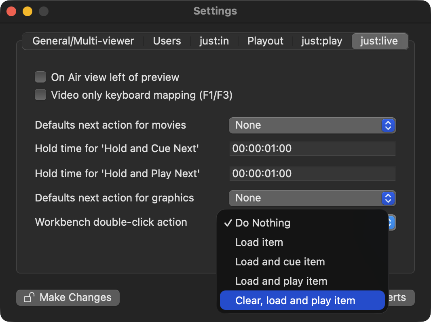This screenshot has height=322, width=431.
Task: Go to the Playout tab
Action: coord(265,41)
